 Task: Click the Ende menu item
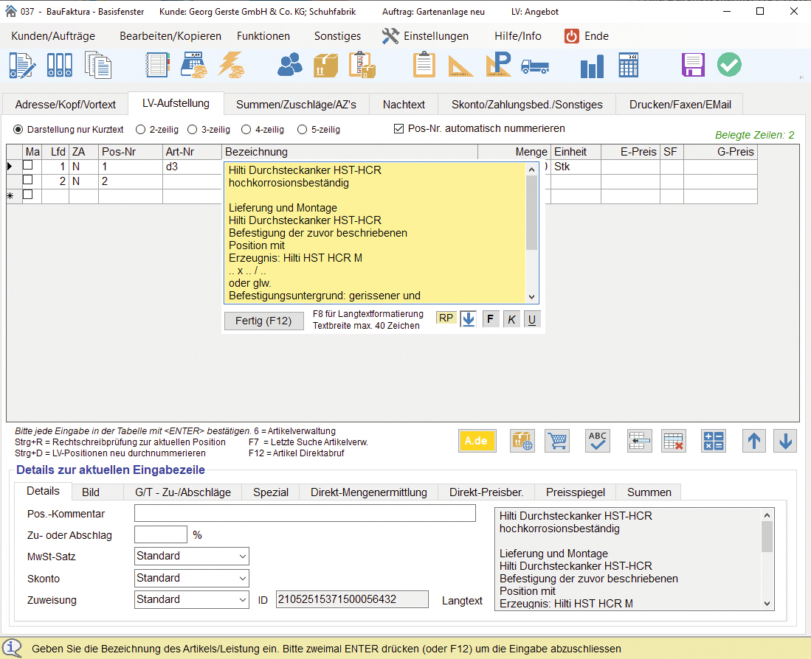[x=587, y=36]
